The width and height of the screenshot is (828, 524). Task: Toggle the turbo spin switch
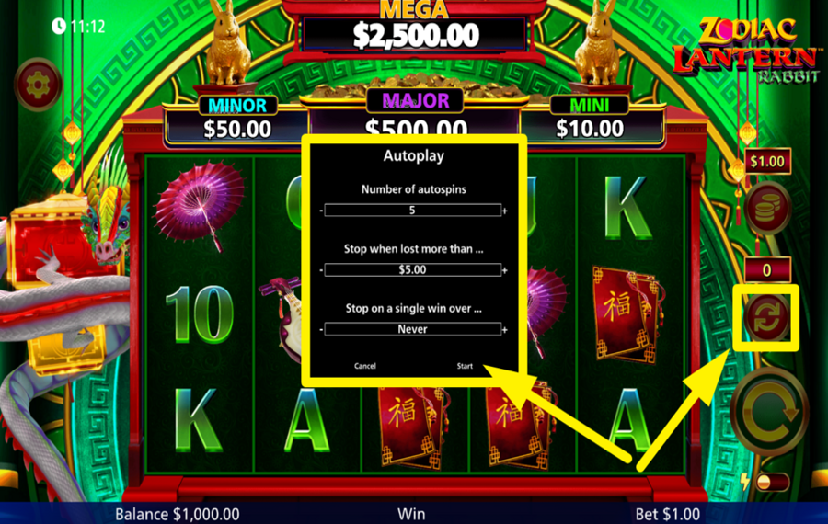click(772, 482)
